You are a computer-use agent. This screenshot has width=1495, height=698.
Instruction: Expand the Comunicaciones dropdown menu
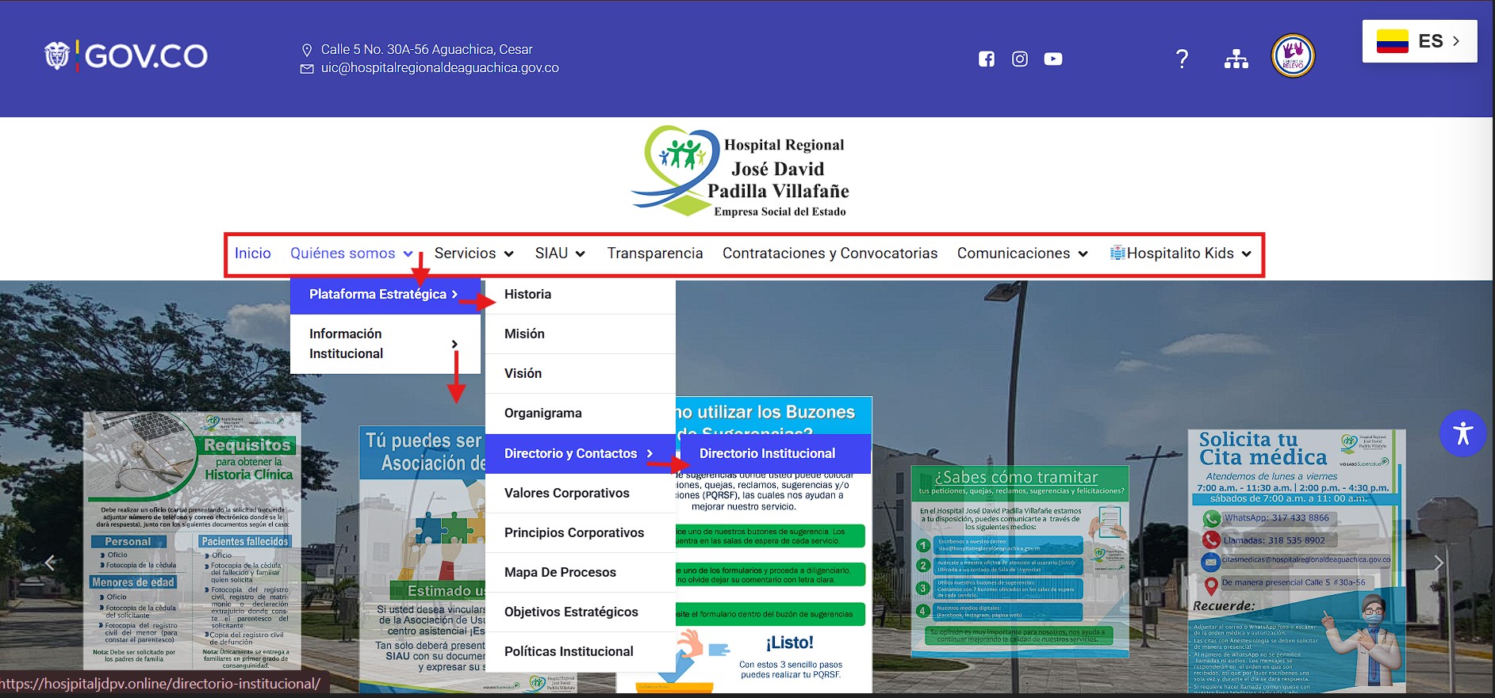1022,254
